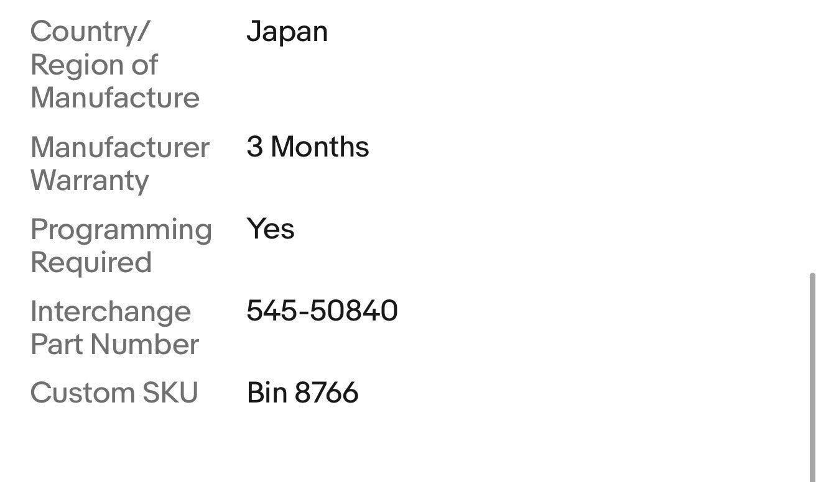Screen dimensions: 821x482
Task: Click the "Japan" country value
Action: coord(287,32)
